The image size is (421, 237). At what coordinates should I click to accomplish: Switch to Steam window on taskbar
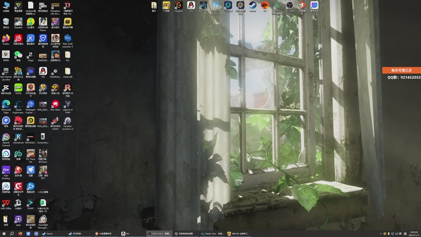pos(53,234)
